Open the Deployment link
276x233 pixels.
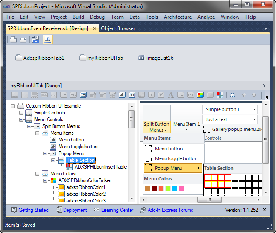[75, 210]
